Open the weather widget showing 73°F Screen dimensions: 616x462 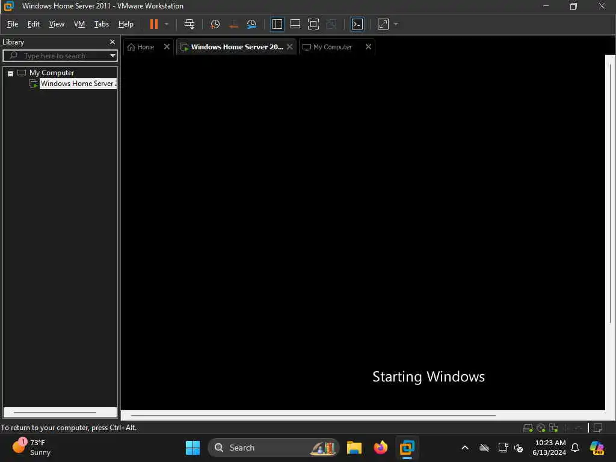point(31,448)
